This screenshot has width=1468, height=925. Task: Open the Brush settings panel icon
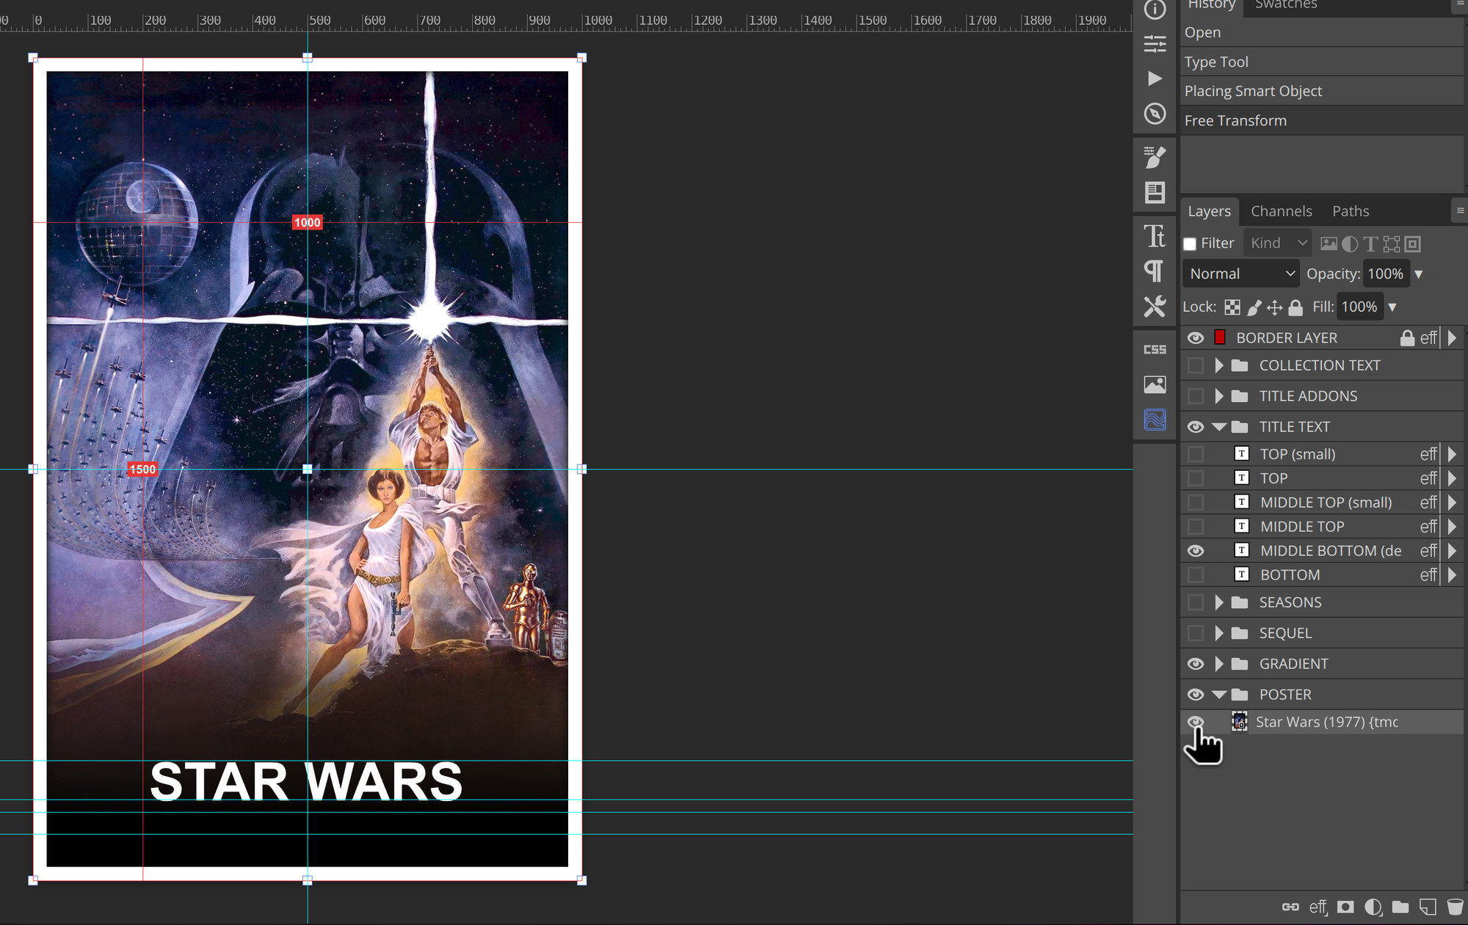coord(1155,157)
